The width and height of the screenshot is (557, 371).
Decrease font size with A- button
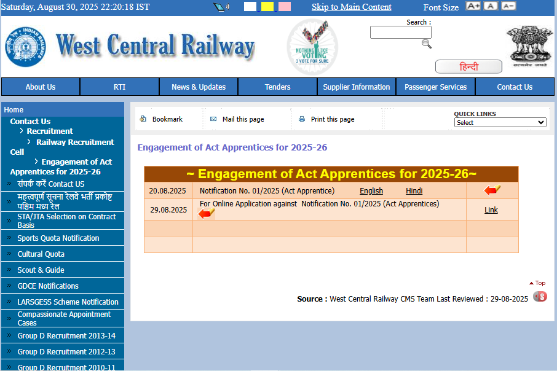click(x=508, y=6)
